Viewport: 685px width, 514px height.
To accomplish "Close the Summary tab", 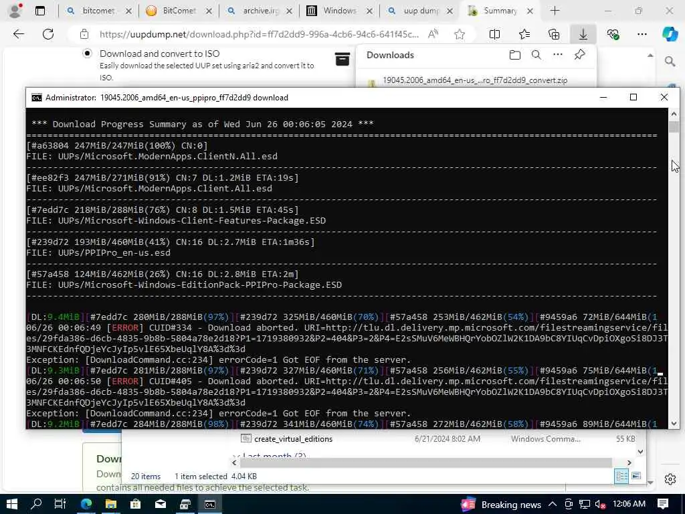I will coord(530,11).
